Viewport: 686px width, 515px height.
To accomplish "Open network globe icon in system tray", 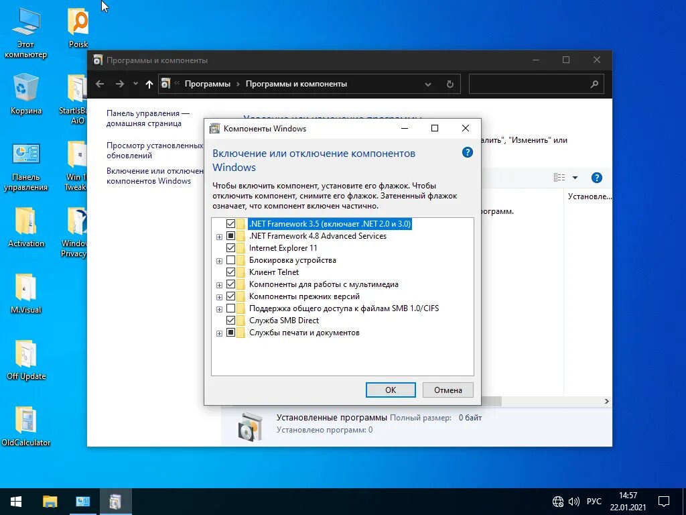I will (558, 502).
